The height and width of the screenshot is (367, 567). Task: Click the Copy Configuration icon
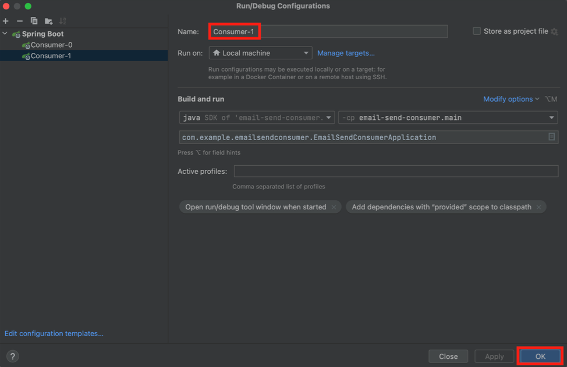coord(34,21)
